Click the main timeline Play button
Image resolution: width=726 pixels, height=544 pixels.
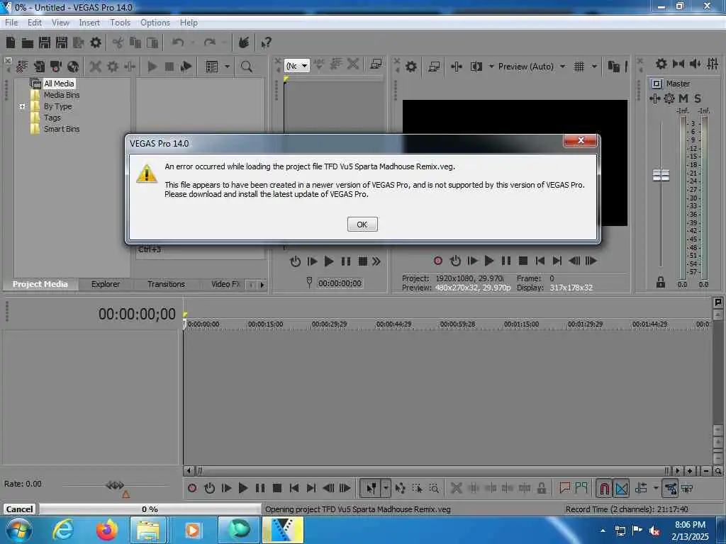tap(242, 488)
